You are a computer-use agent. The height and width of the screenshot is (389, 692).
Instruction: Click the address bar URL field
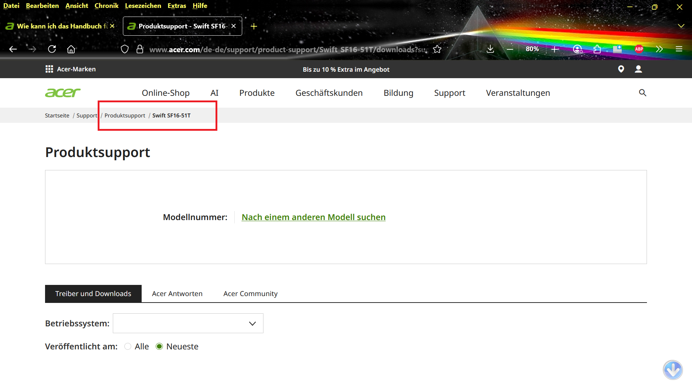[x=288, y=49]
